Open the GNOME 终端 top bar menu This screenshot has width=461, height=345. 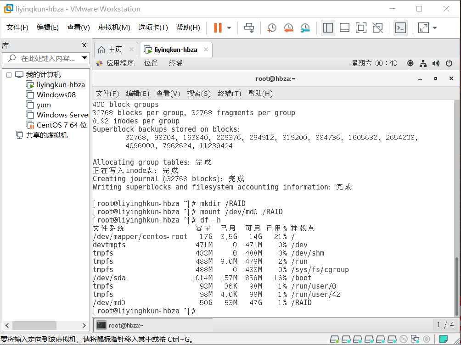click(x=176, y=63)
